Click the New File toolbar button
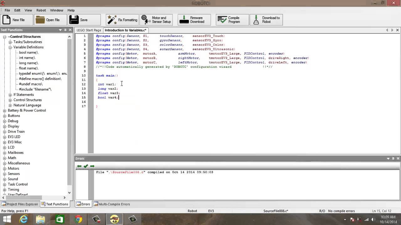 click(17, 20)
